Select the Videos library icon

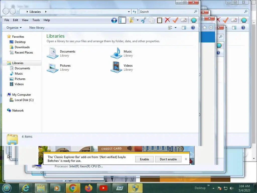(116, 67)
